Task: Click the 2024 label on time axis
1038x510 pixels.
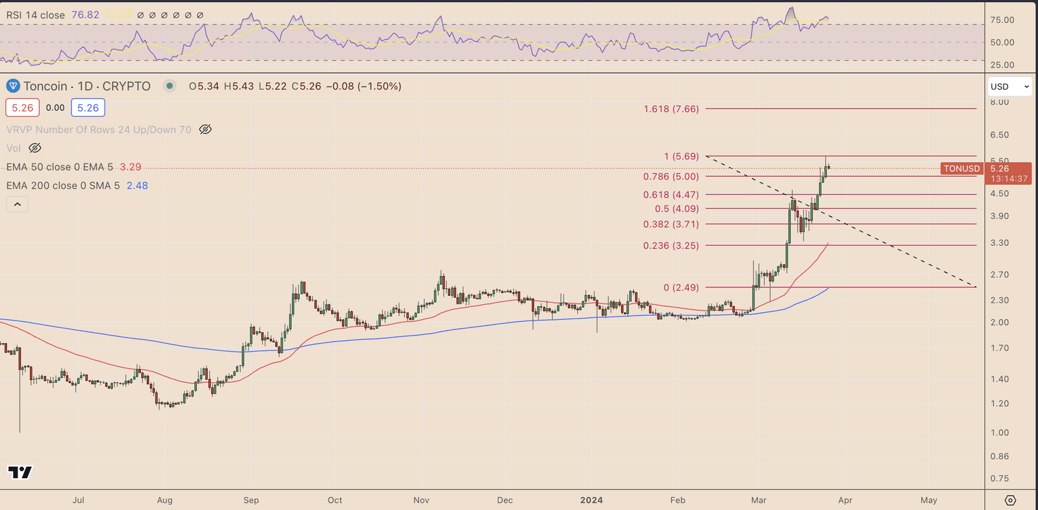Action: (x=591, y=500)
